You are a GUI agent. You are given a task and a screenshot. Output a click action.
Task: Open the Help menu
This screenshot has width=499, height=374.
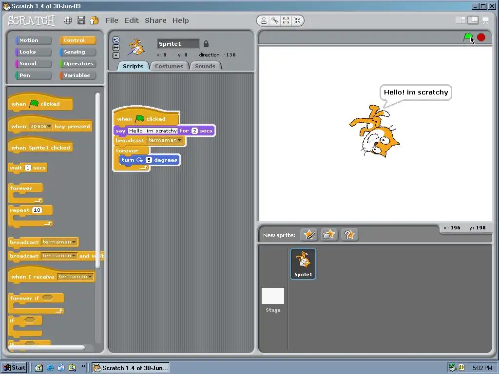coord(180,20)
